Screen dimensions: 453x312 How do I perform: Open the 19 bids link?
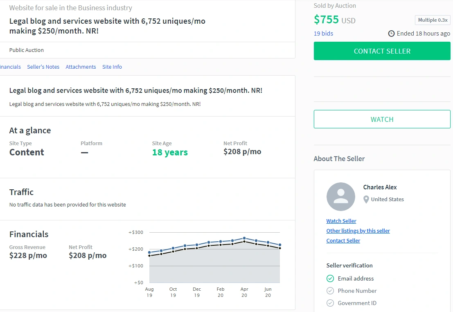point(323,34)
